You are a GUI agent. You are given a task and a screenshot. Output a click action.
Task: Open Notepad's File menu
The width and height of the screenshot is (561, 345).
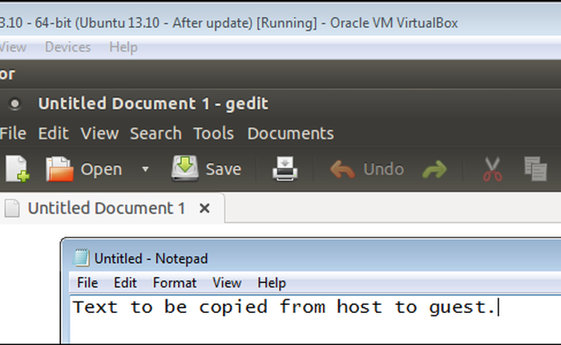click(87, 282)
